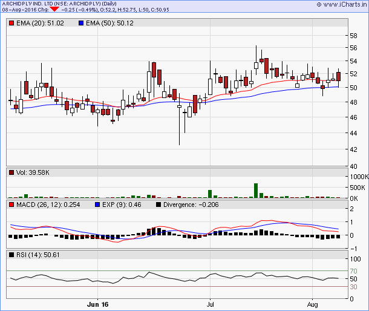The width and height of the screenshot is (369, 311).
Task: Click the www.iCharts.in copyright text
Action: pyautogui.click(x=342, y=4)
